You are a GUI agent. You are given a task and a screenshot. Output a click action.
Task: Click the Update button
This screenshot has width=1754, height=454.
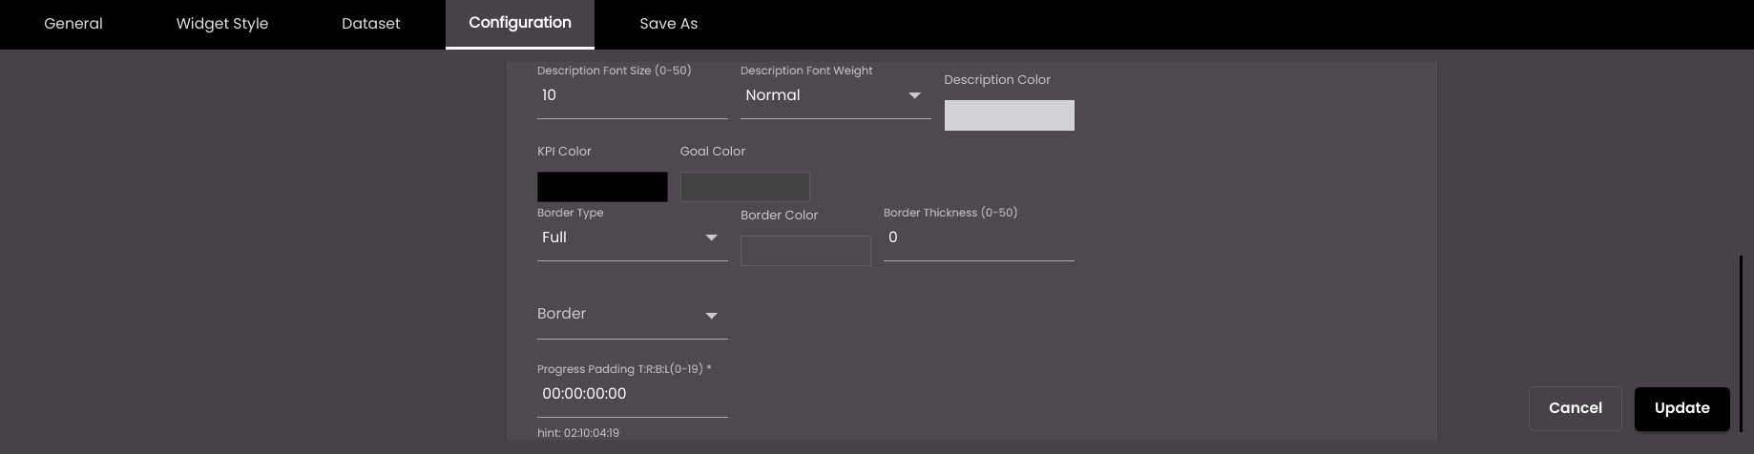[x=1682, y=408]
